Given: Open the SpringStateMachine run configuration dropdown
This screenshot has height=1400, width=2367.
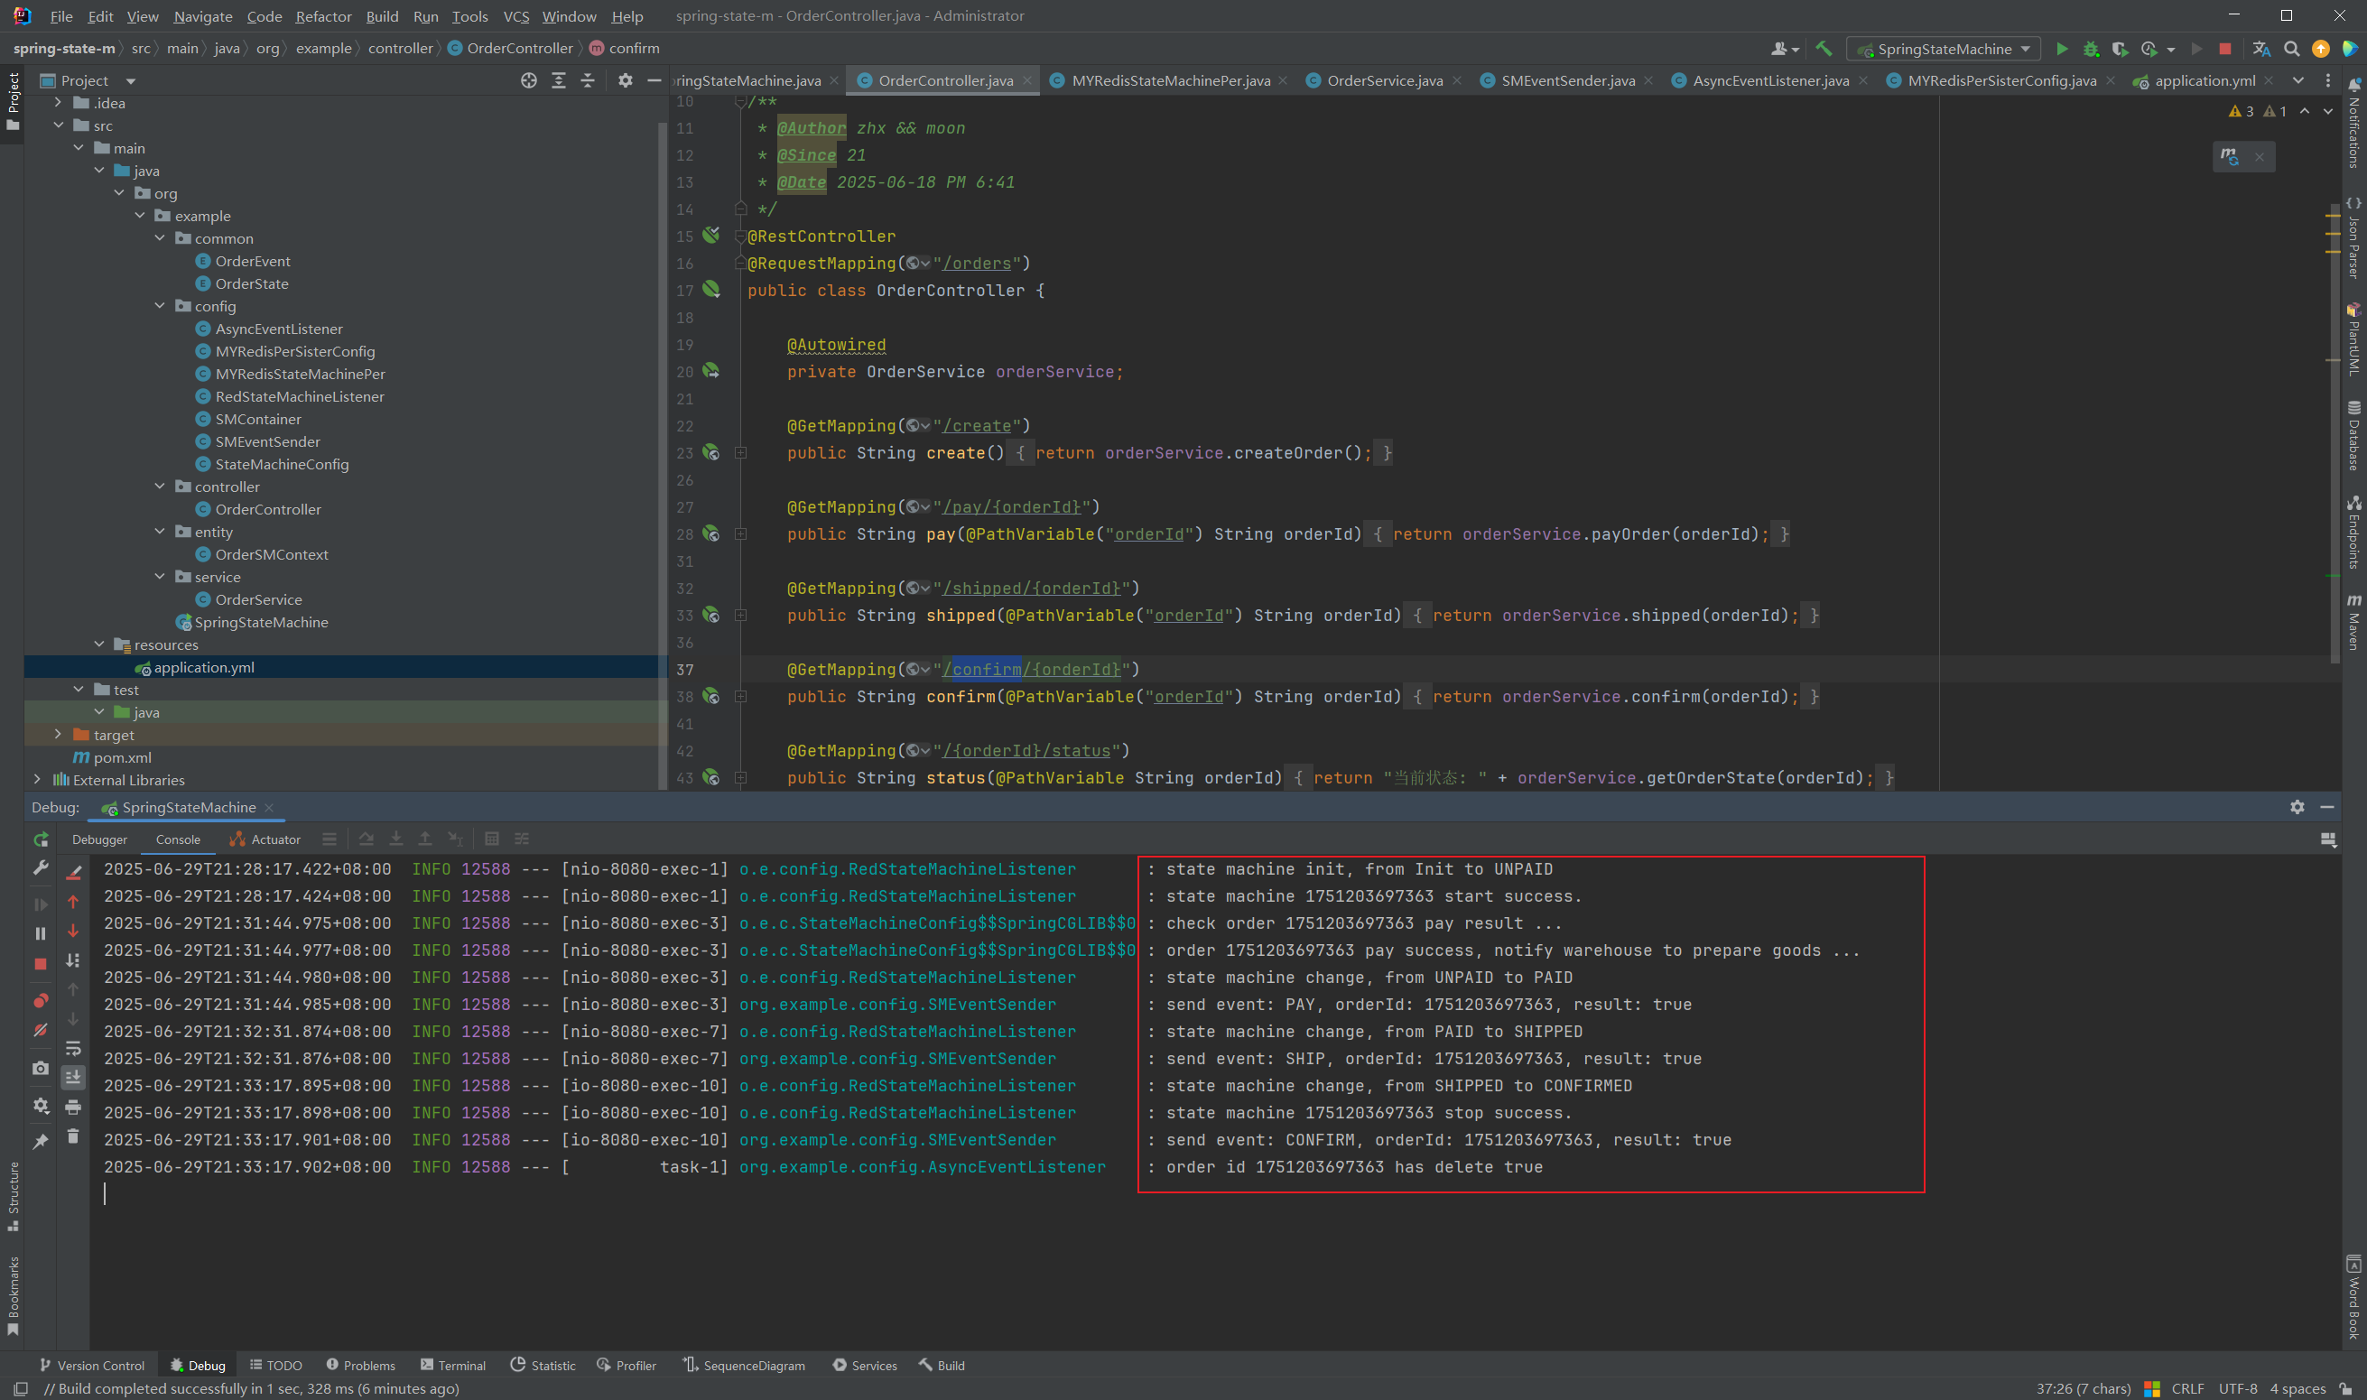Looking at the screenshot, I should (1945, 49).
